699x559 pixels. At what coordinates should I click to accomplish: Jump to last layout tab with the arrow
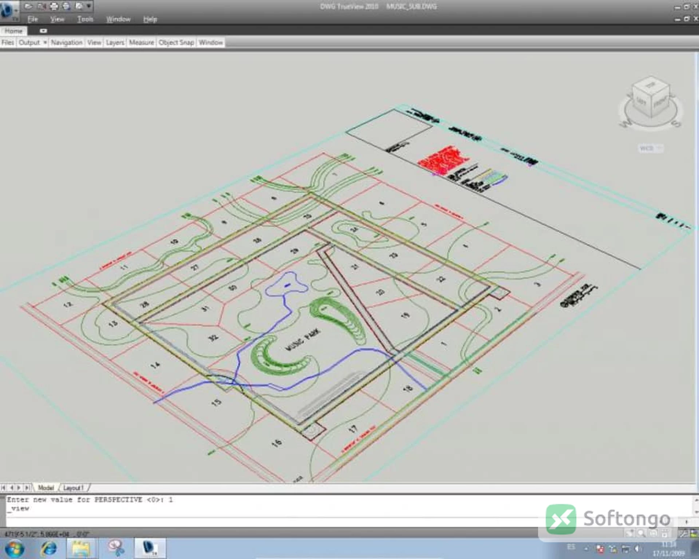27,488
